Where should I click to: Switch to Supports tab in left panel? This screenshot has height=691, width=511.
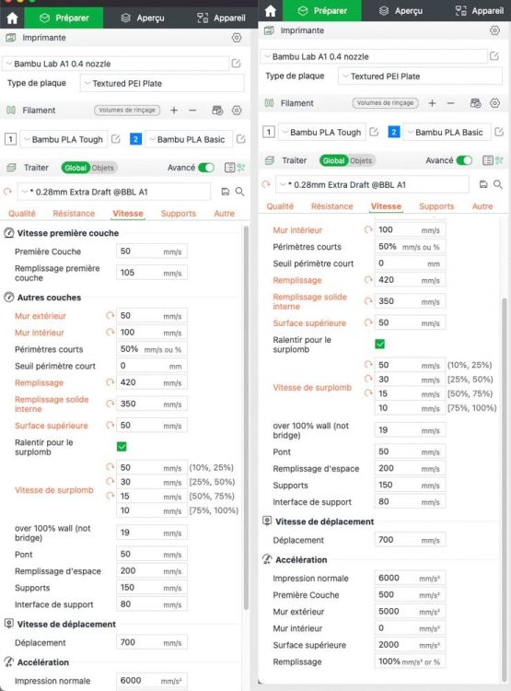pos(178,214)
